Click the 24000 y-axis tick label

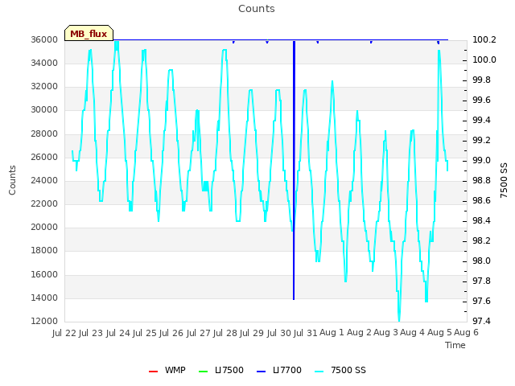point(44,180)
